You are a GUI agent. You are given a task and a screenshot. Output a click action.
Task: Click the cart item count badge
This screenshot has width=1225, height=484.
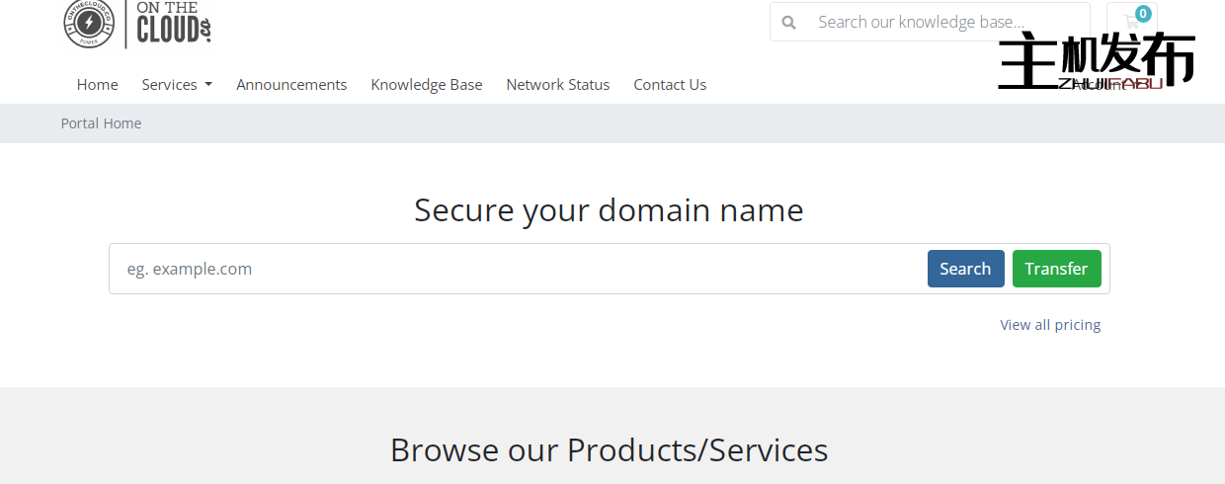(1143, 14)
